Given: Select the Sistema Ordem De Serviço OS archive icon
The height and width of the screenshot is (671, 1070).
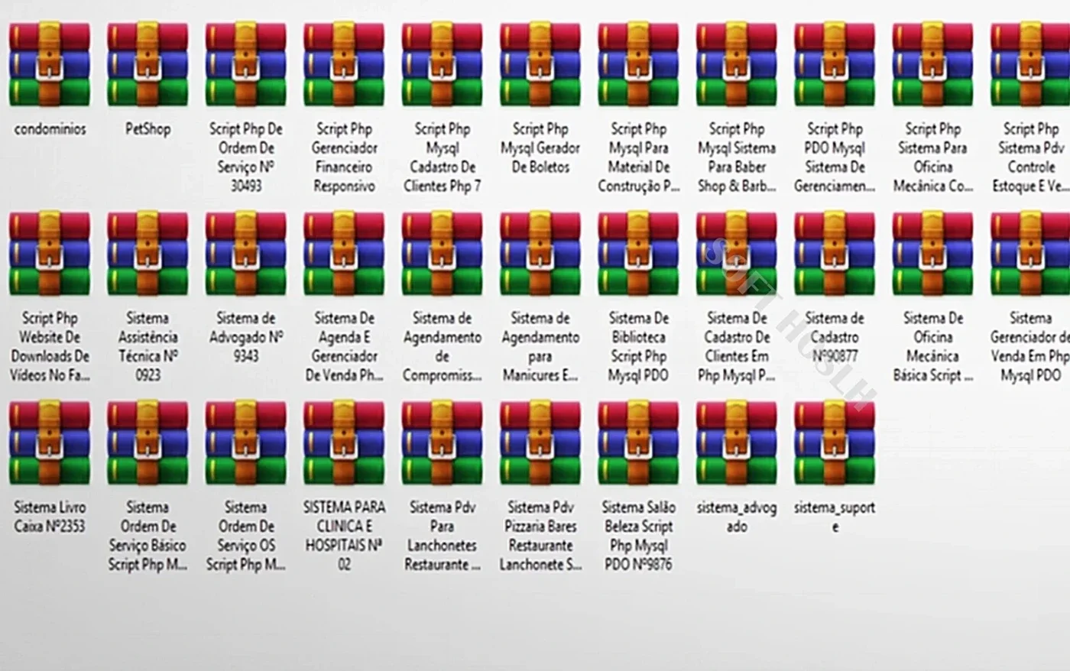Looking at the screenshot, I should [x=245, y=443].
